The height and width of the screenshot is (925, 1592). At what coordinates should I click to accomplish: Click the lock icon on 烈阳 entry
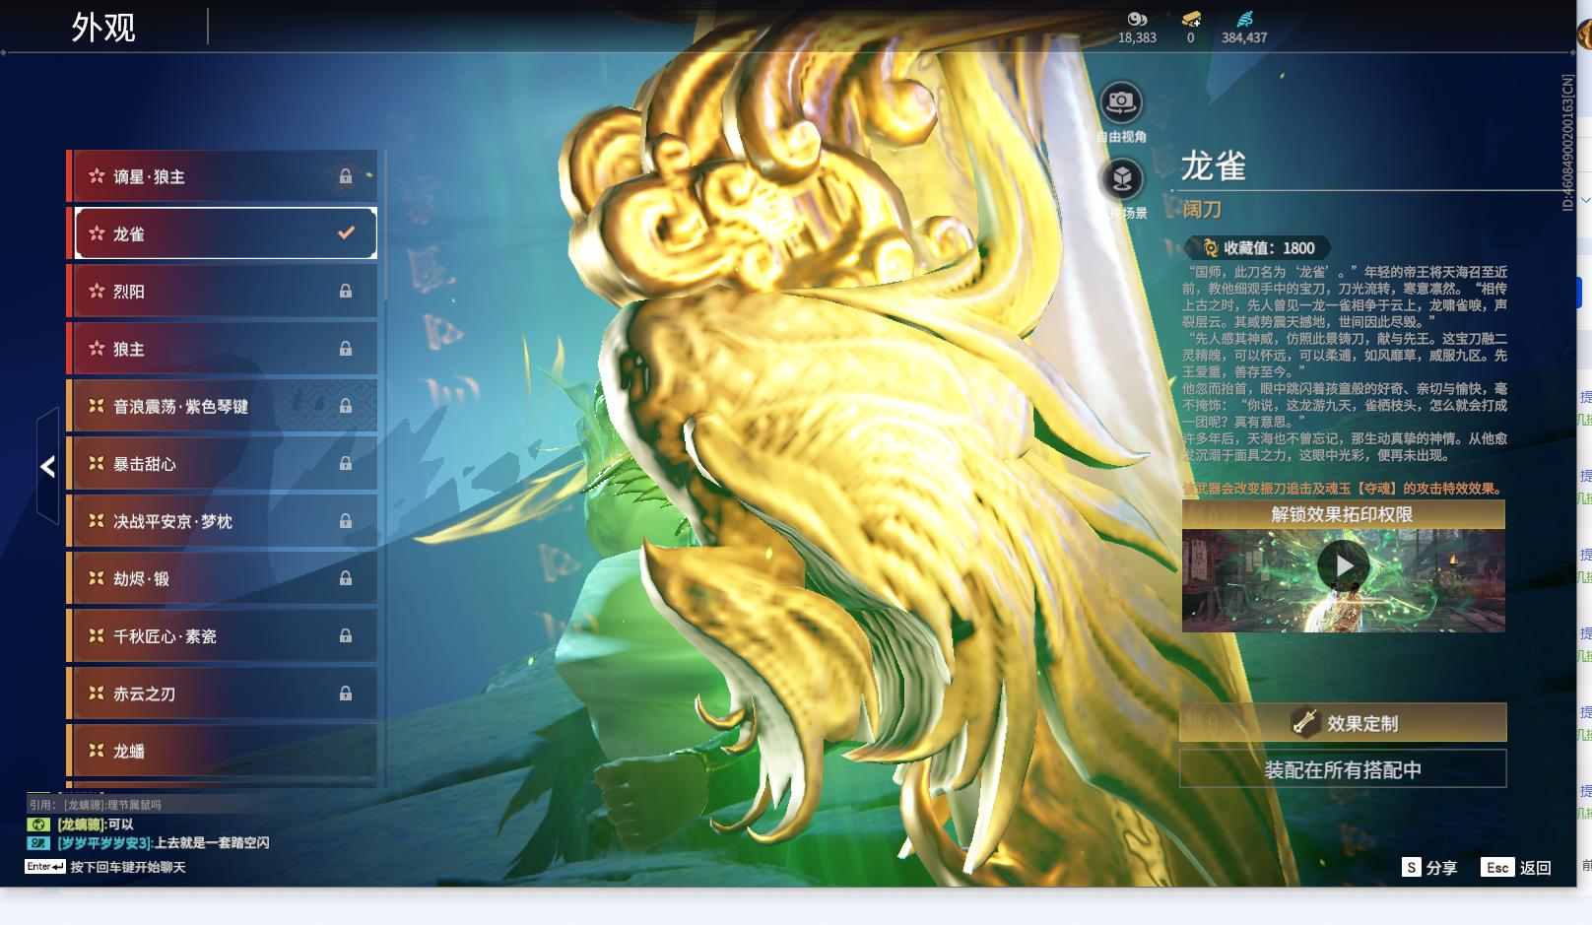[346, 290]
